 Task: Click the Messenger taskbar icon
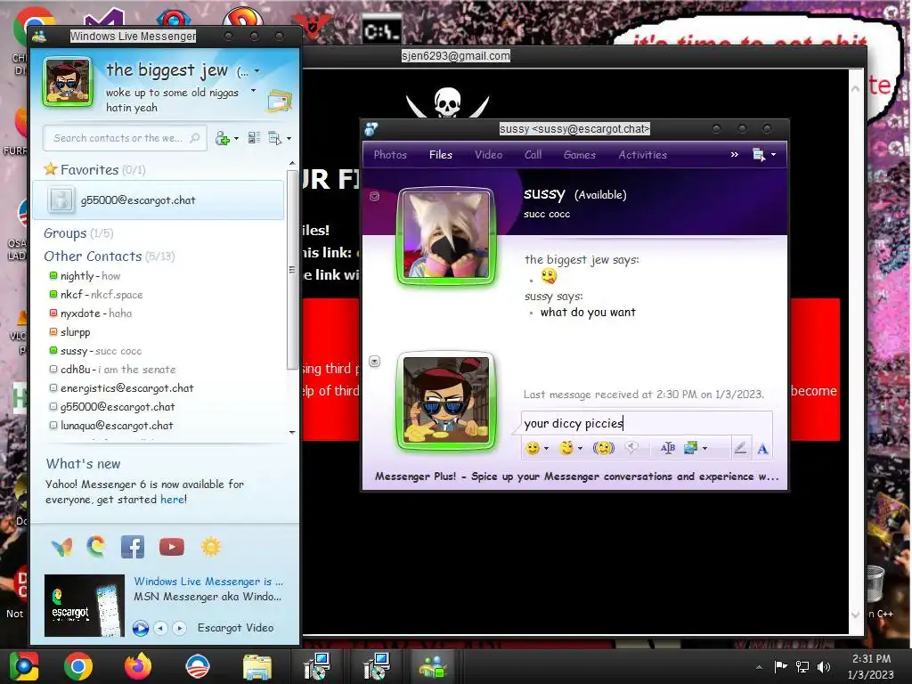tap(432, 666)
